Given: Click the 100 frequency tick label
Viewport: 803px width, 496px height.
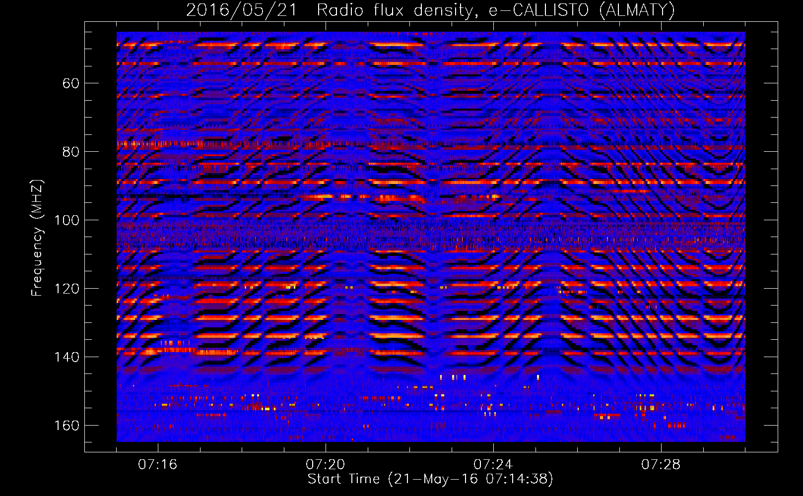Looking at the screenshot, I should 67,220.
